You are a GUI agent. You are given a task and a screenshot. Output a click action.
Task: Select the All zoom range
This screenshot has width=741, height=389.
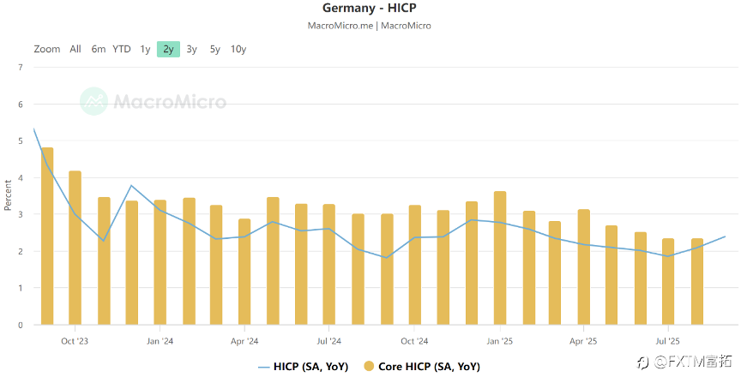pyautogui.click(x=75, y=49)
